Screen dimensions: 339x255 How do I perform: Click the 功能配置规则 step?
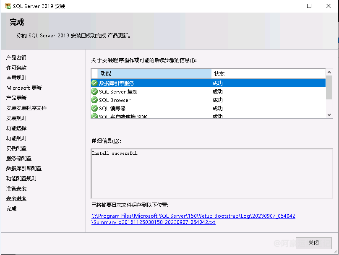coord(21,179)
